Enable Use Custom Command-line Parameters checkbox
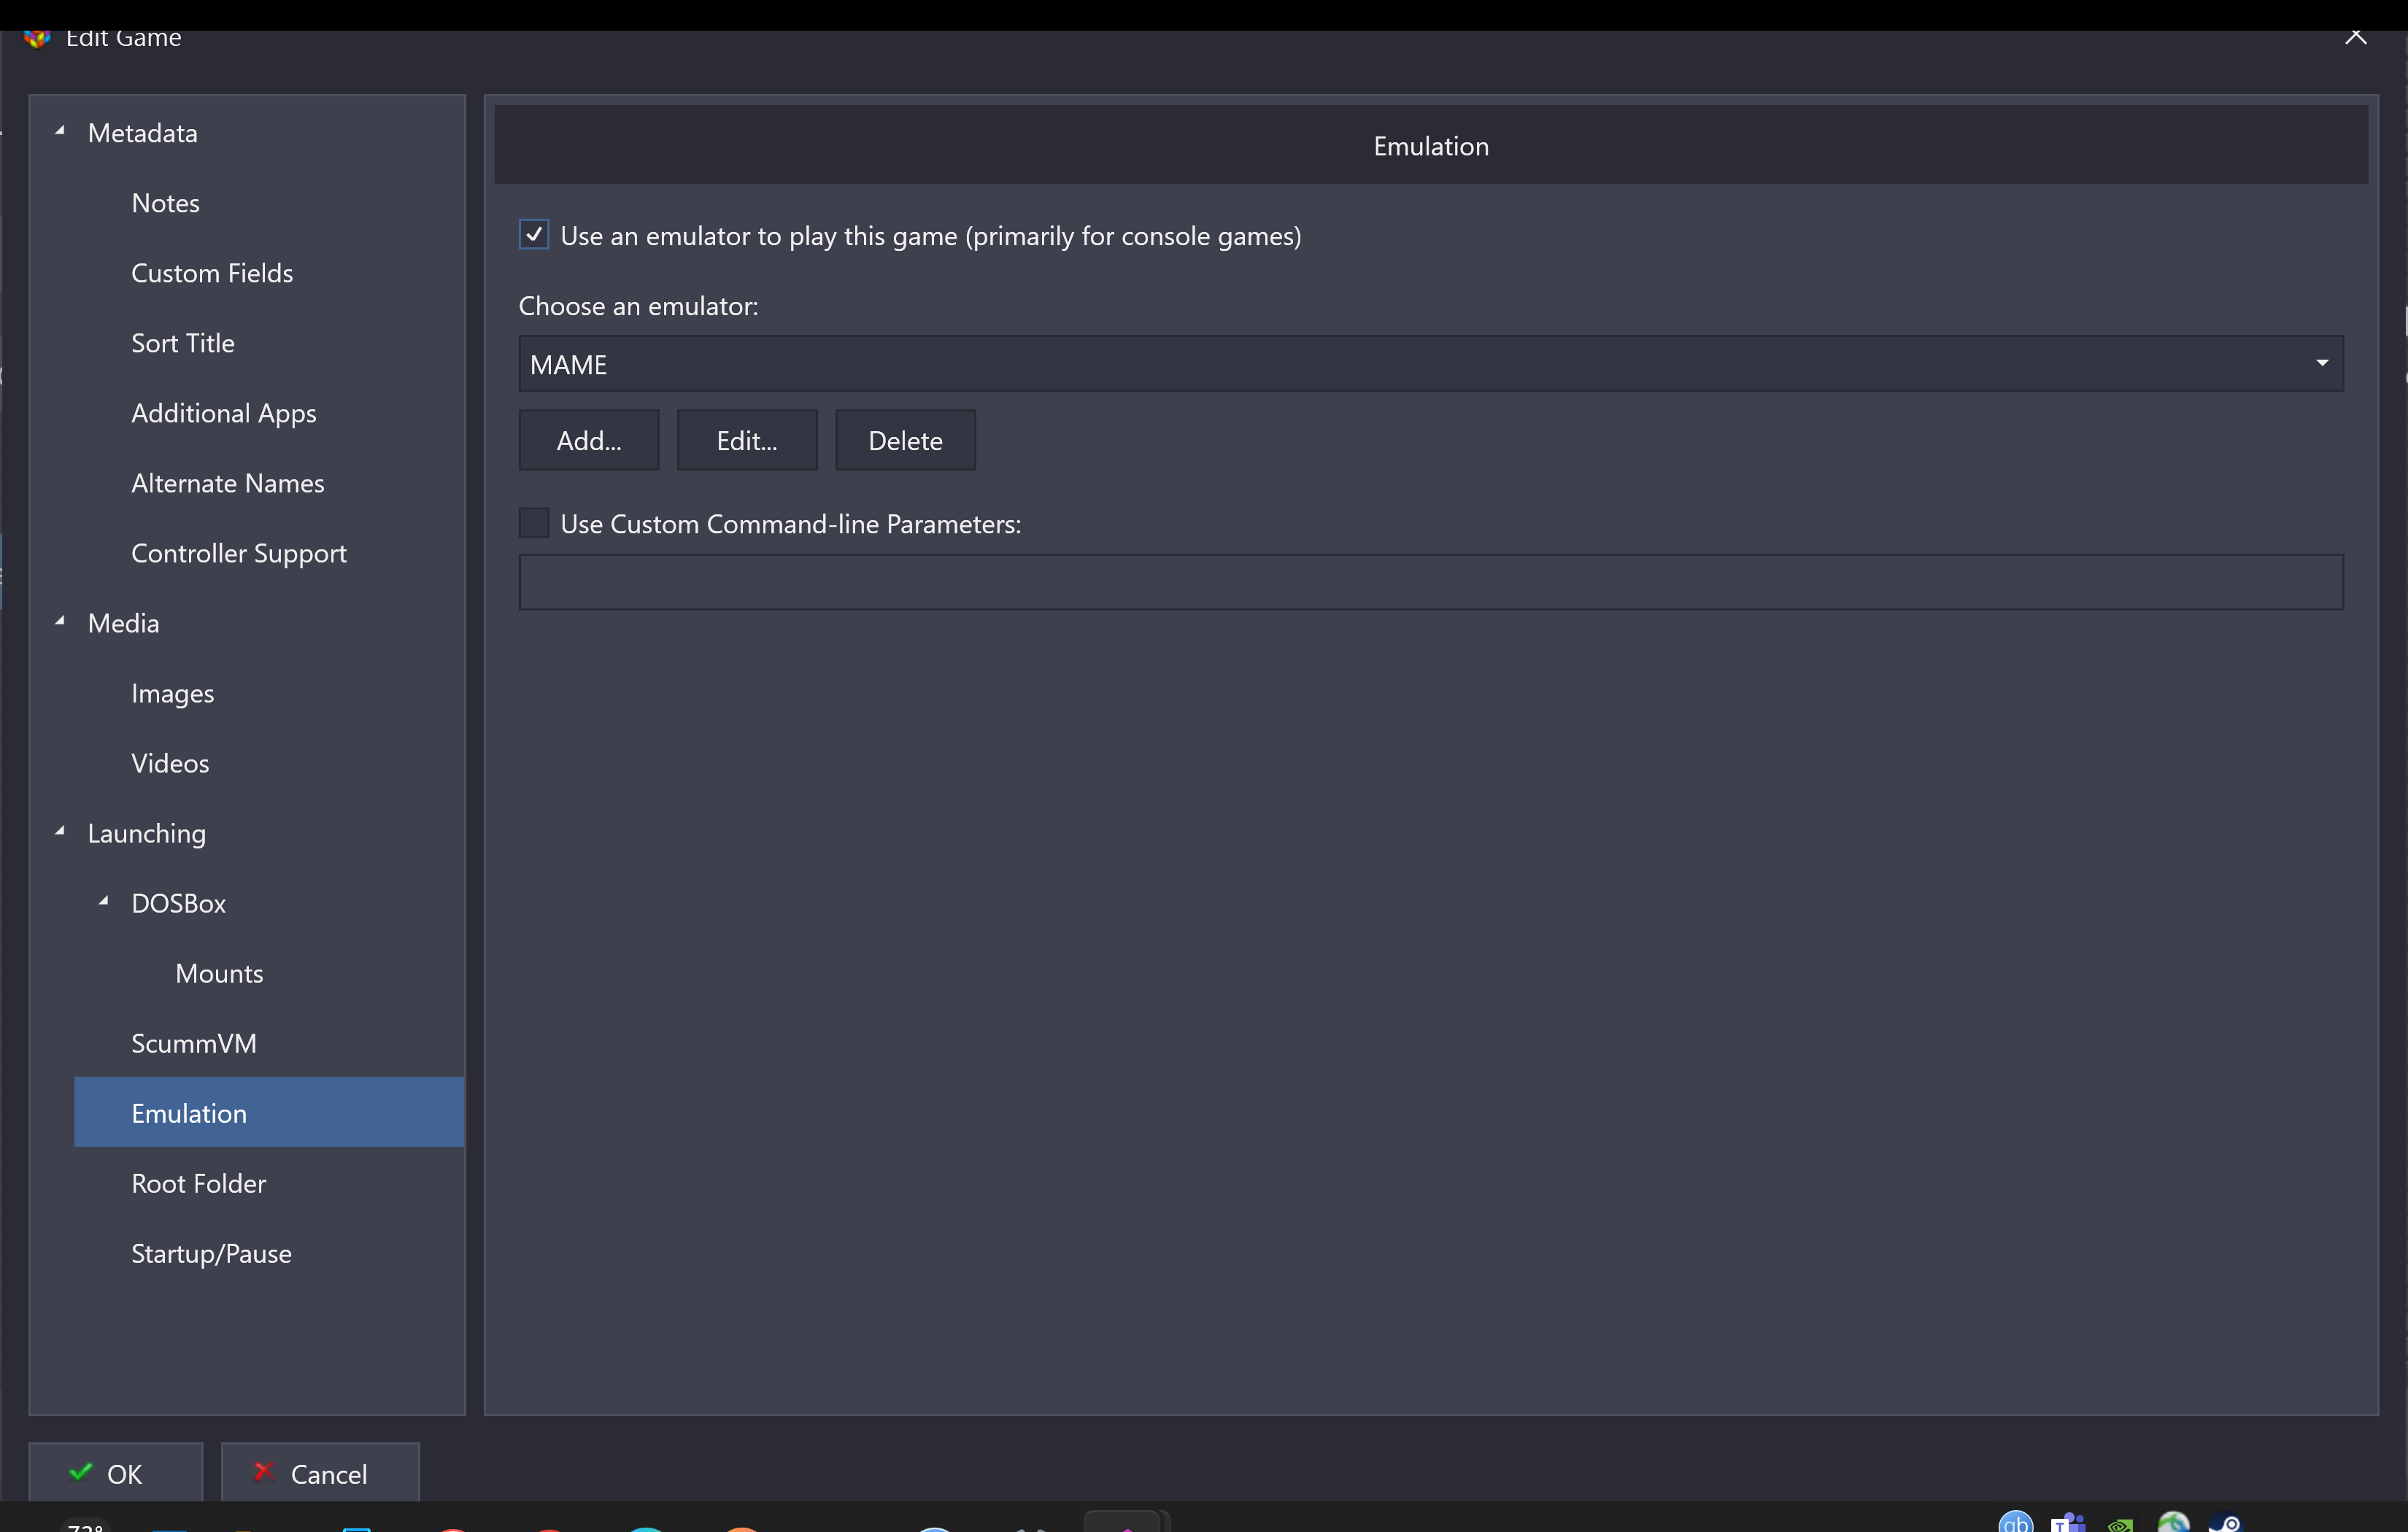 pyautogui.click(x=534, y=523)
